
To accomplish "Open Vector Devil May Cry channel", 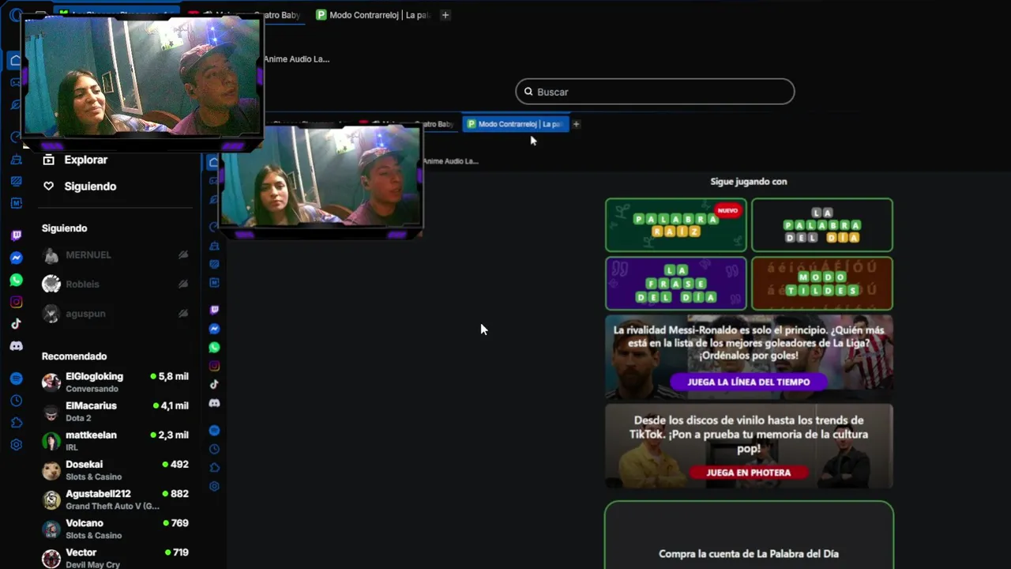I will click(x=117, y=558).
